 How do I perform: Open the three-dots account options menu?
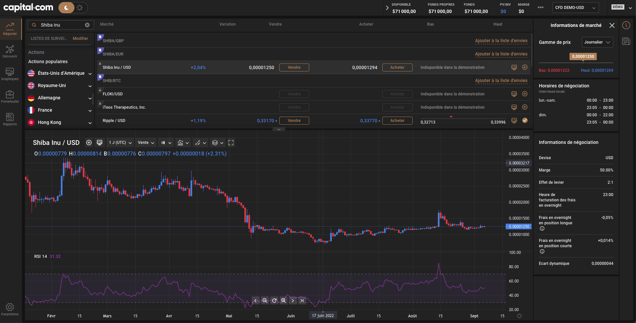(541, 7)
